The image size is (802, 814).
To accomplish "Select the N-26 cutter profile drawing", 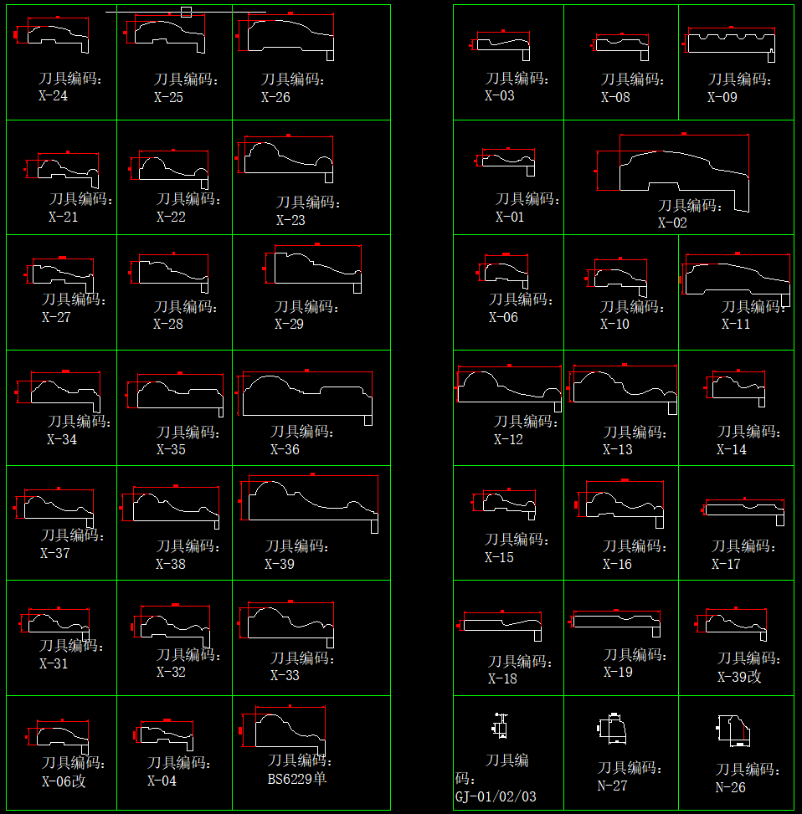I will pyautogui.click(x=733, y=731).
